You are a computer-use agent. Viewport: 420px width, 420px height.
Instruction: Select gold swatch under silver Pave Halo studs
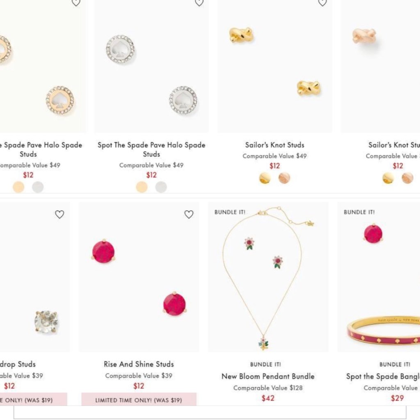(x=142, y=187)
